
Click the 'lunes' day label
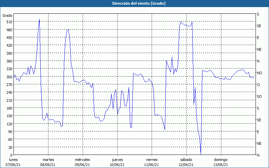click(13, 160)
